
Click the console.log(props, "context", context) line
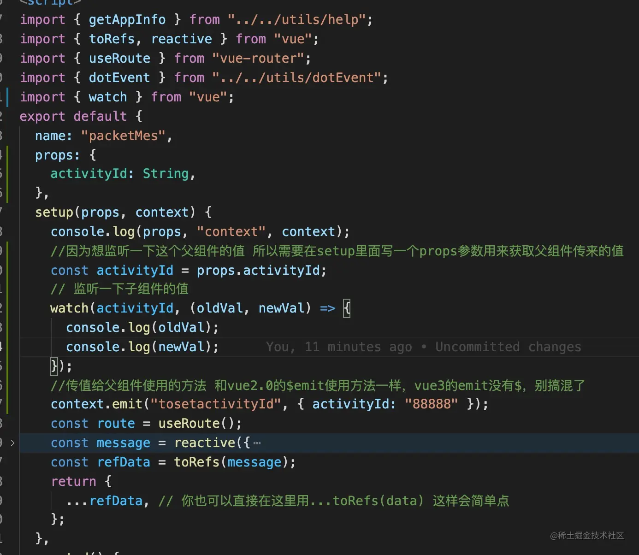(x=200, y=231)
